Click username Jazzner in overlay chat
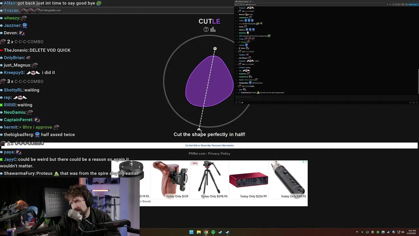 click(x=12, y=26)
